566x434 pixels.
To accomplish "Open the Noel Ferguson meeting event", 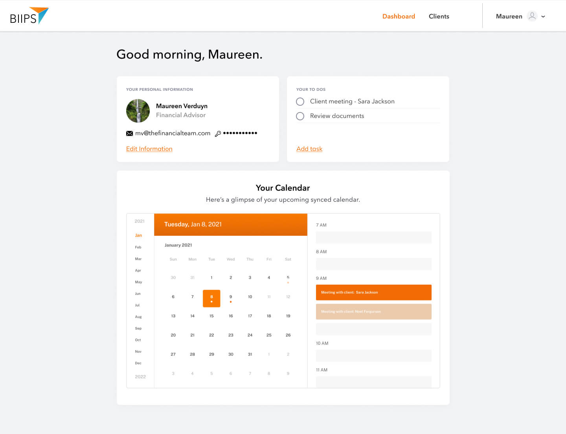I will tap(373, 312).
